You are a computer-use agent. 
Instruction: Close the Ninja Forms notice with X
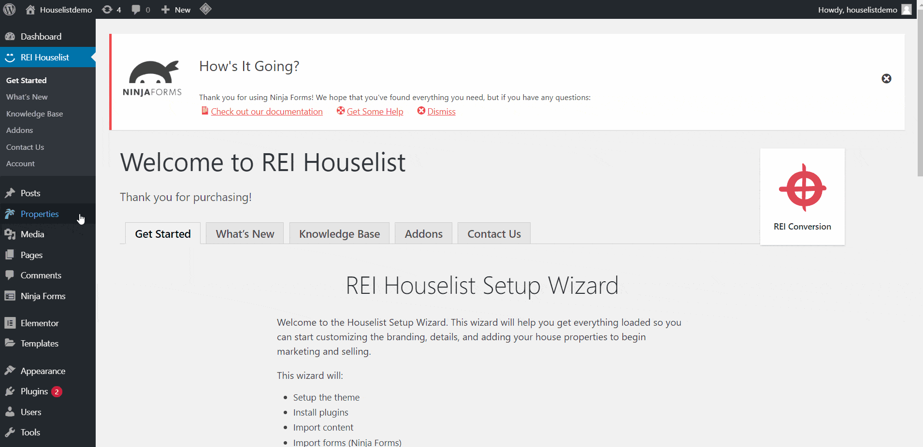[886, 78]
